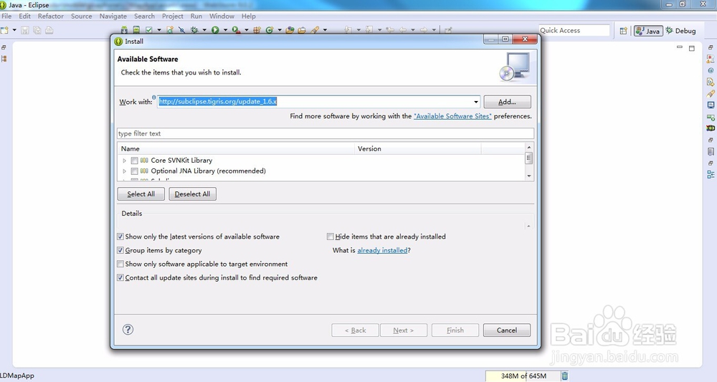Switch to the Debug perspective
This screenshot has height=382, width=717.
click(x=681, y=31)
